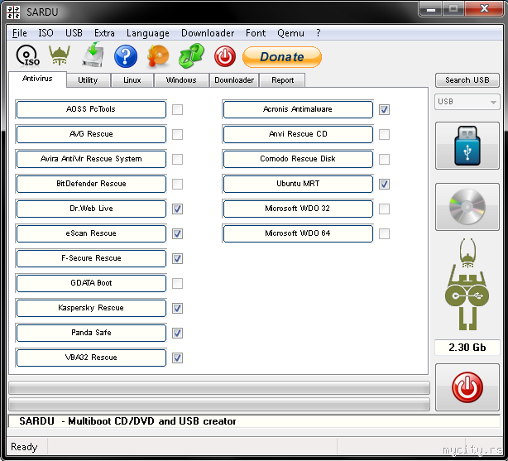Click the large red power button bottom right
This screenshot has height=461, width=508.
467,387
